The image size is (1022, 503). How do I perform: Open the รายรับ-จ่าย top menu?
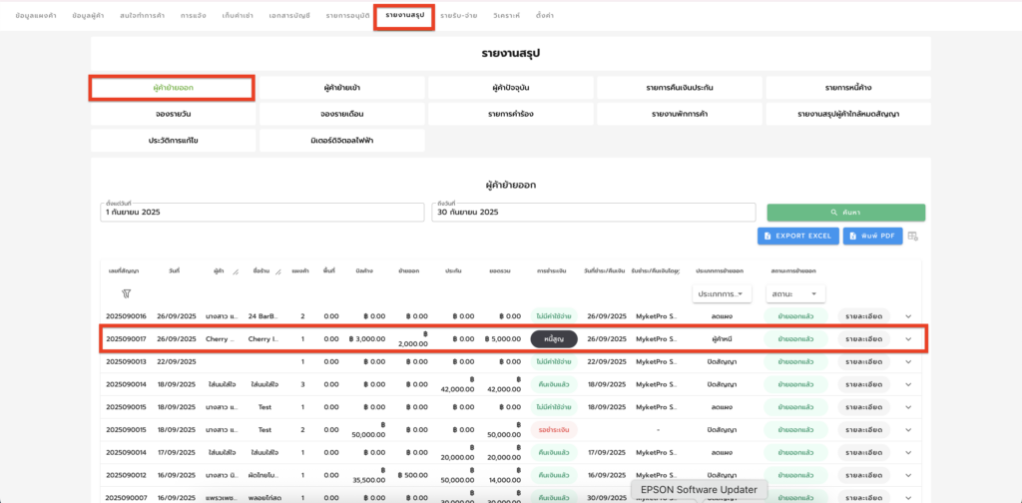coord(459,17)
